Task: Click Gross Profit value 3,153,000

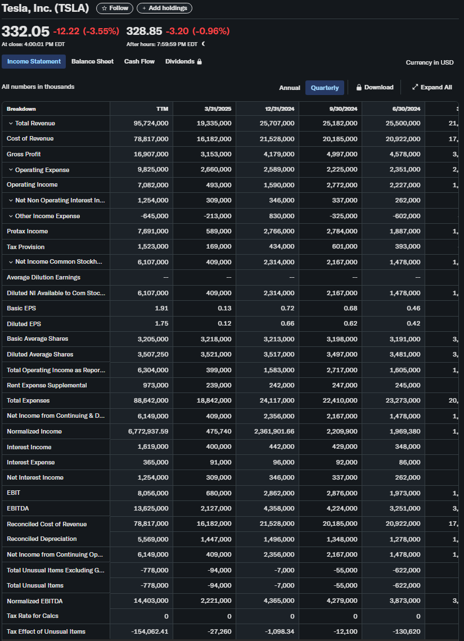Action: (x=216, y=154)
